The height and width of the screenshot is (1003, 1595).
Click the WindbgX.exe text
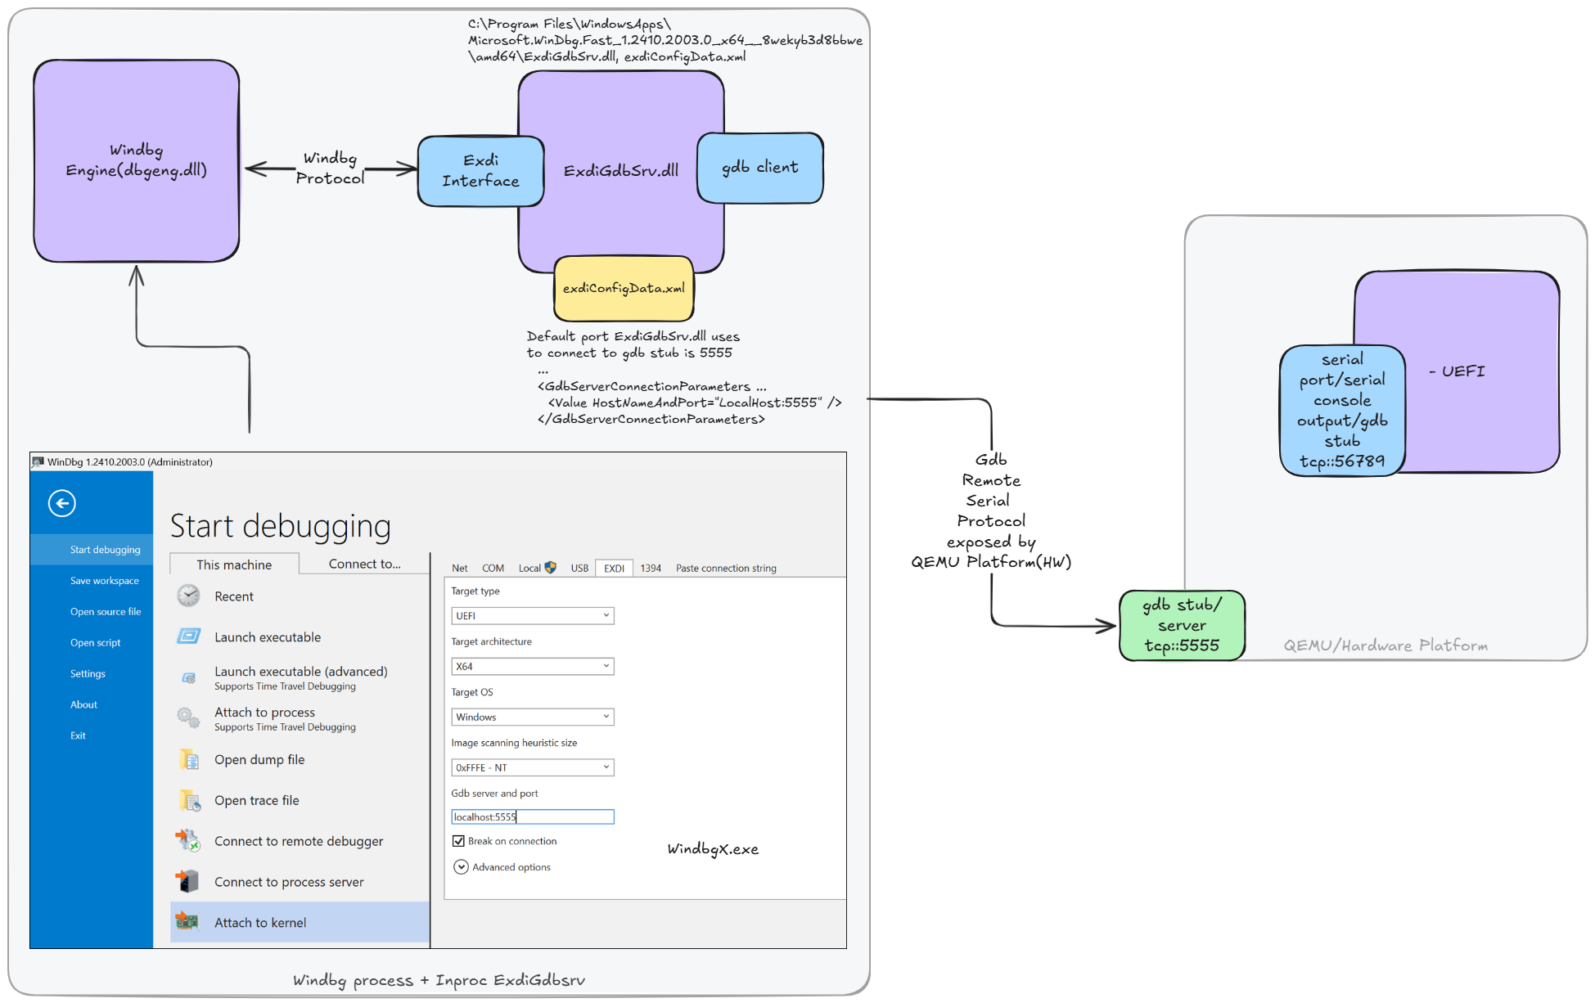[x=713, y=849]
